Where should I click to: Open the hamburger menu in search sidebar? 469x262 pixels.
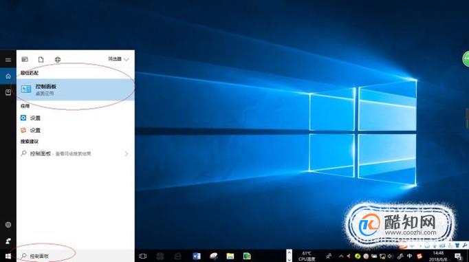click(x=8, y=60)
